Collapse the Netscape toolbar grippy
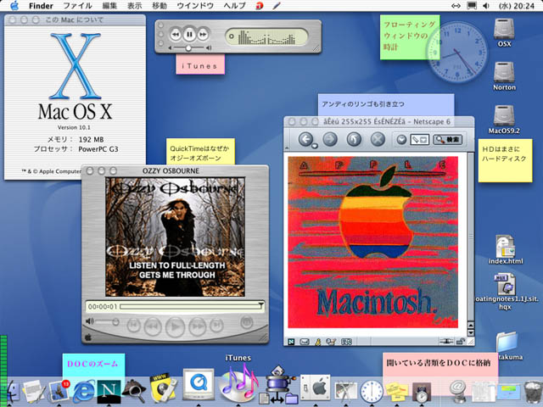This screenshot has height=407, width=543. coord(287,147)
